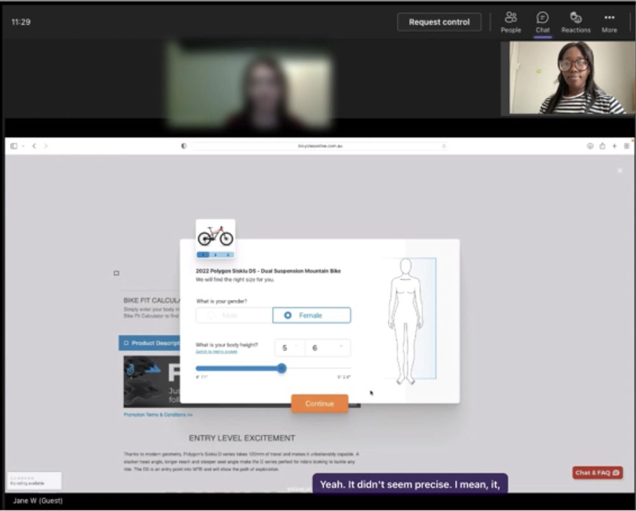The width and height of the screenshot is (636, 511).
Task: Click the body height slider handle
Action: coord(282,369)
